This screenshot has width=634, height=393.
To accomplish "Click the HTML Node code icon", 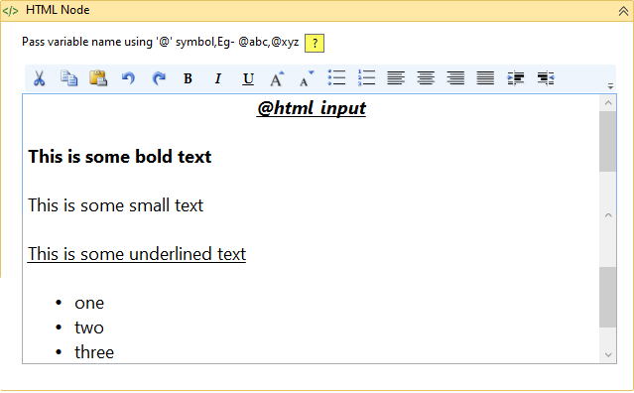I will (x=10, y=11).
